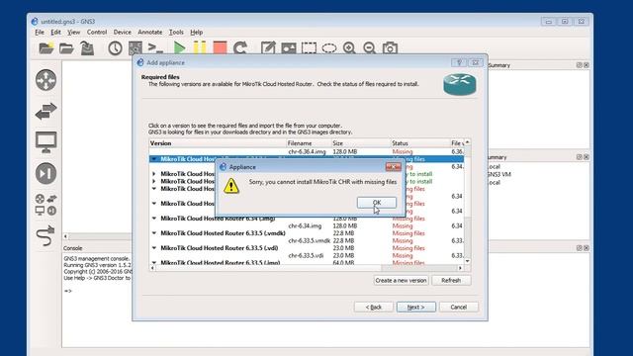The width and height of the screenshot is (633, 356).
Task: Click GNS3 VM in servers summary
Action: click(499, 174)
